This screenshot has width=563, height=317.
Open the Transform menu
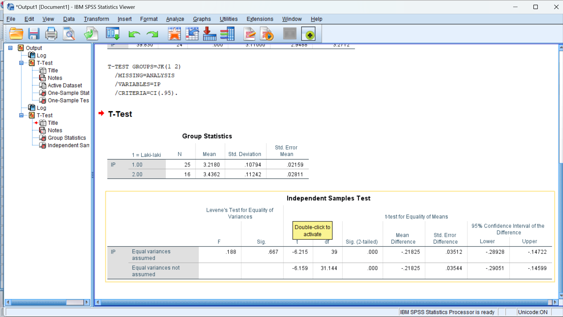click(96, 19)
